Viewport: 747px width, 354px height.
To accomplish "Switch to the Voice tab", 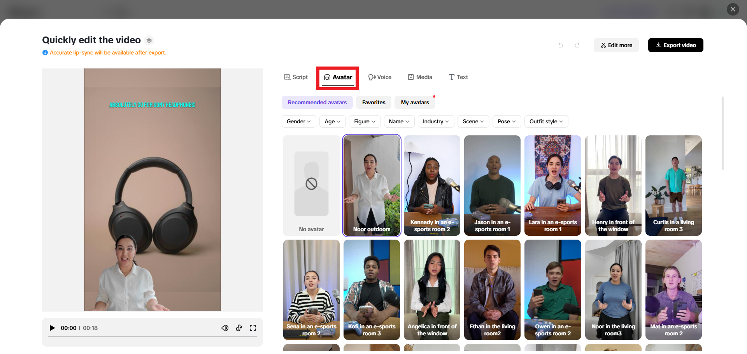I will pyautogui.click(x=380, y=77).
